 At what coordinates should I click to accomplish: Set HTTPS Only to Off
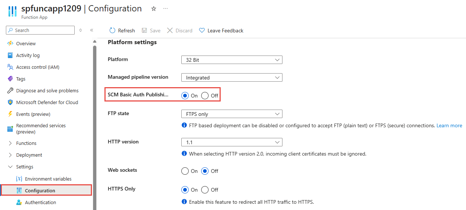(x=205, y=190)
